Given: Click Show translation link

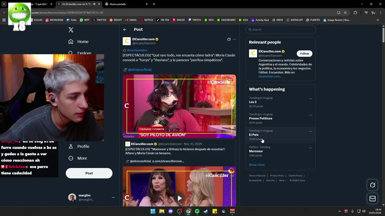Looking at the screenshot, I should point(137,50).
